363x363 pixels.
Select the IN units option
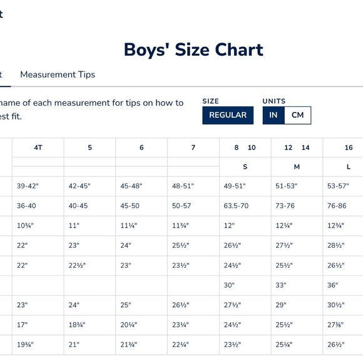pyautogui.click(x=274, y=115)
